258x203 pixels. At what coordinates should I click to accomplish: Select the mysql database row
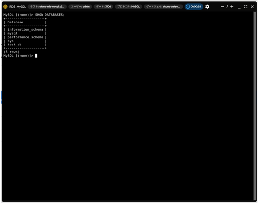25,33
